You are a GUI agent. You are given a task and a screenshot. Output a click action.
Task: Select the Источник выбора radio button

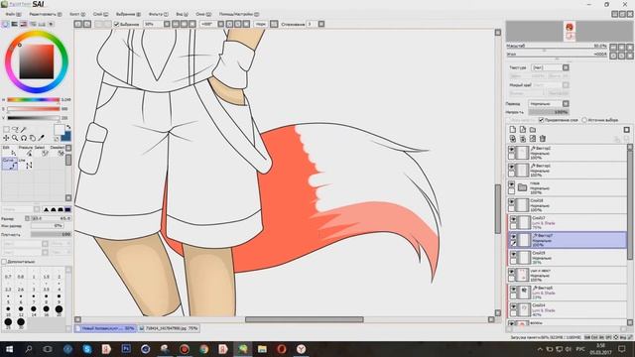584,120
